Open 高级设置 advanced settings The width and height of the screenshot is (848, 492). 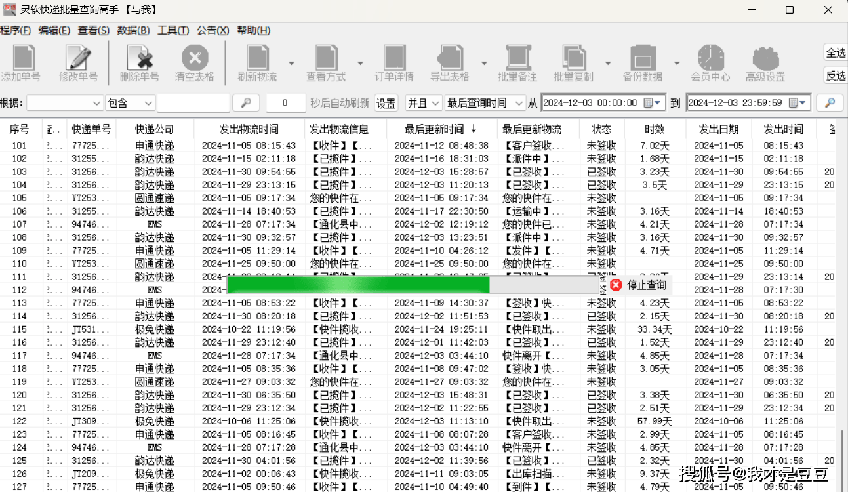765,58
